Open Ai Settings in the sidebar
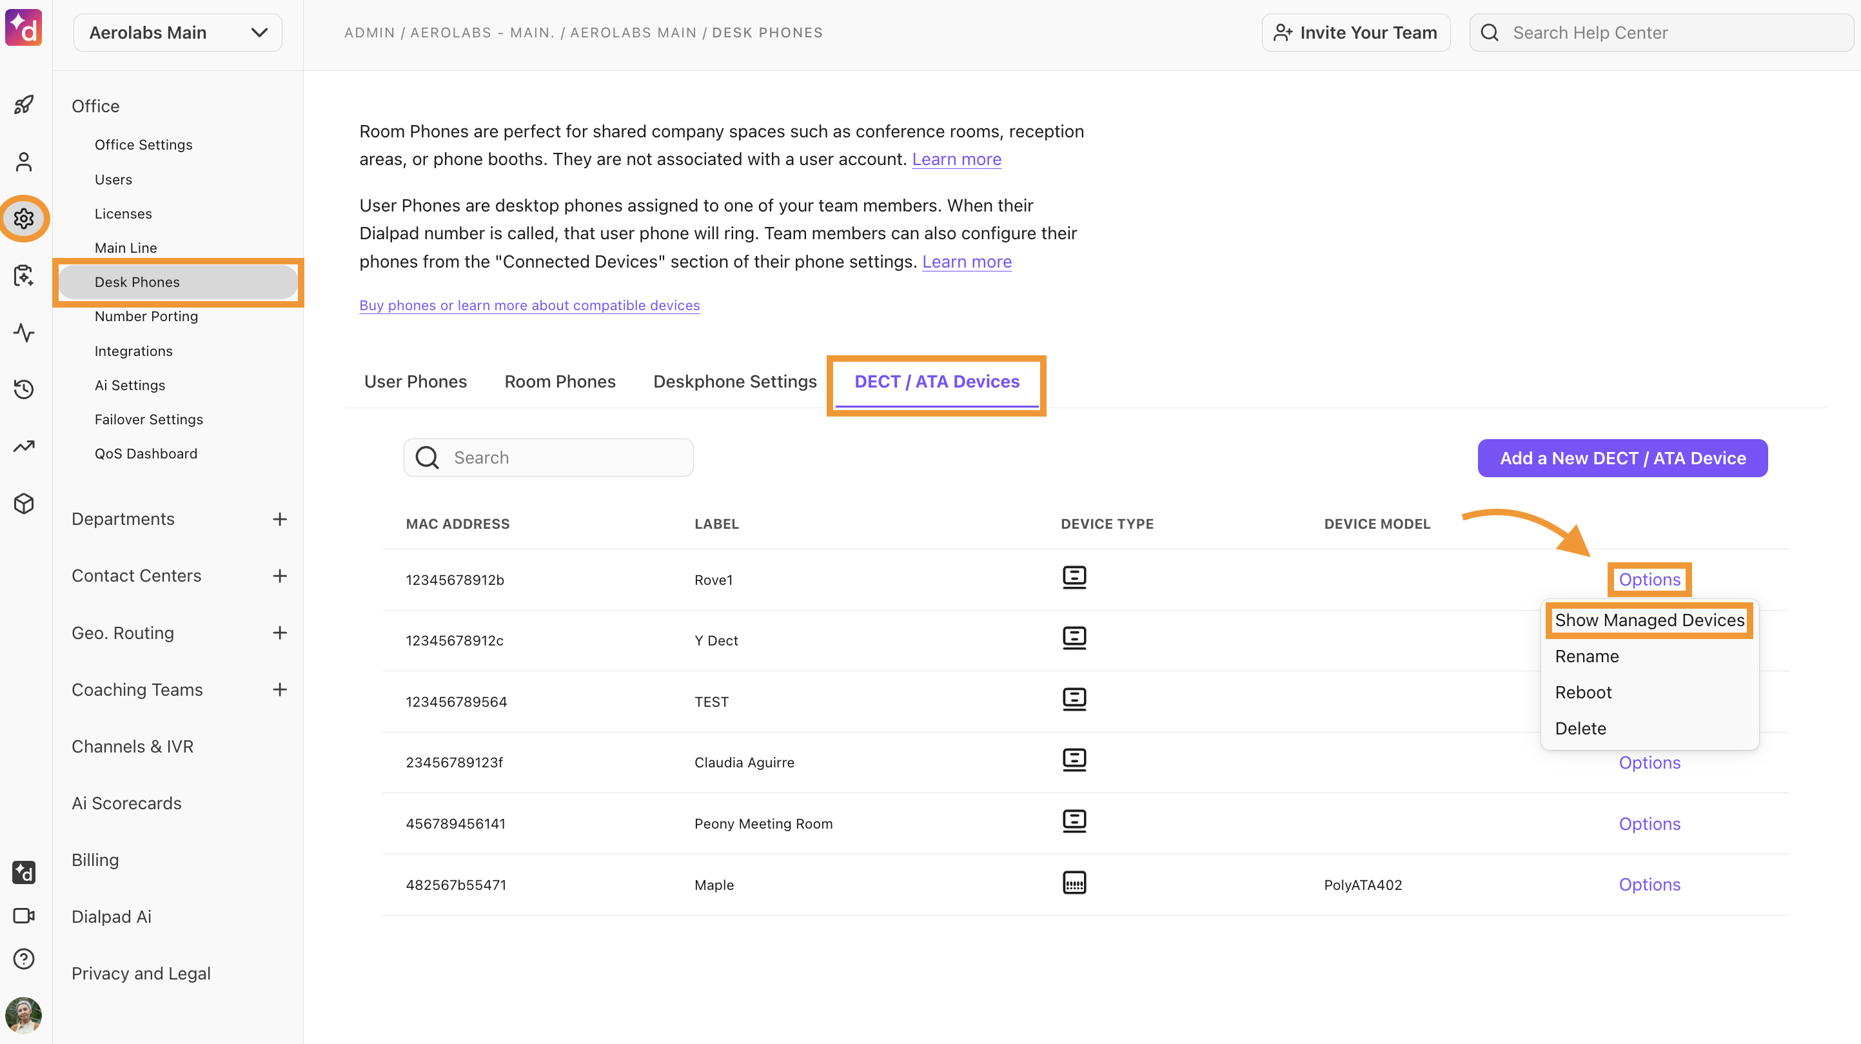This screenshot has height=1044, width=1861. coord(130,385)
